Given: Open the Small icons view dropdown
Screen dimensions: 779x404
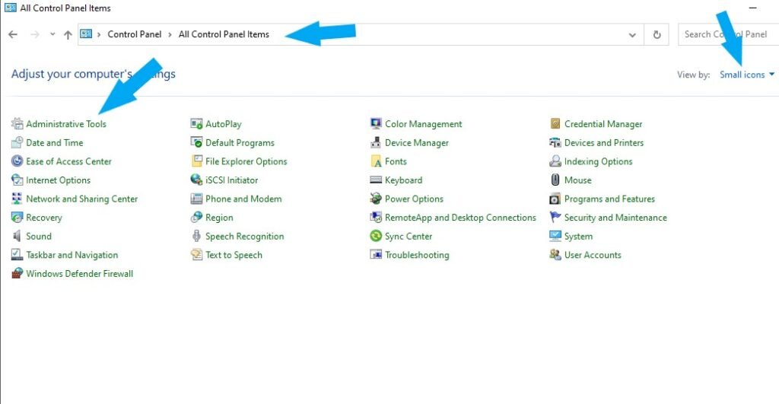Looking at the screenshot, I should click(747, 75).
